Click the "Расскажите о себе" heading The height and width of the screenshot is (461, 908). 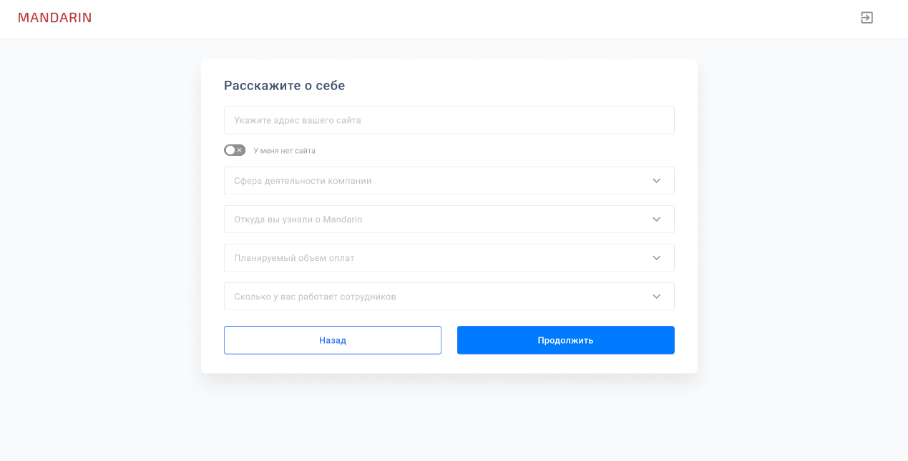pos(284,86)
